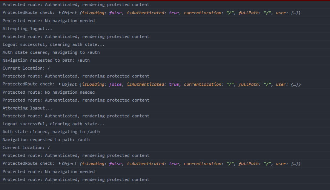The height and width of the screenshot is (190, 330).
Task: Select the last "No navigation needed" log line
Action: pyautogui.click(x=49, y=172)
